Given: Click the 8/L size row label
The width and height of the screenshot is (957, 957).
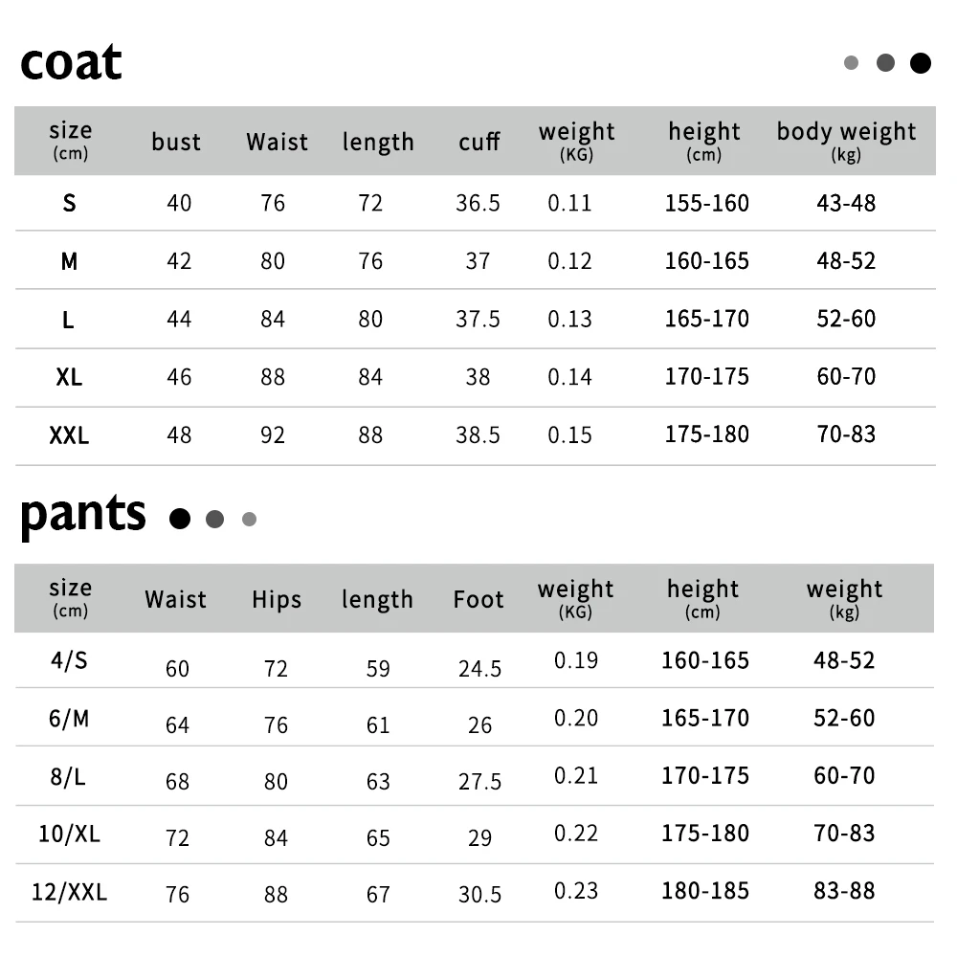Looking at the screenshot, I should (68, 777).
